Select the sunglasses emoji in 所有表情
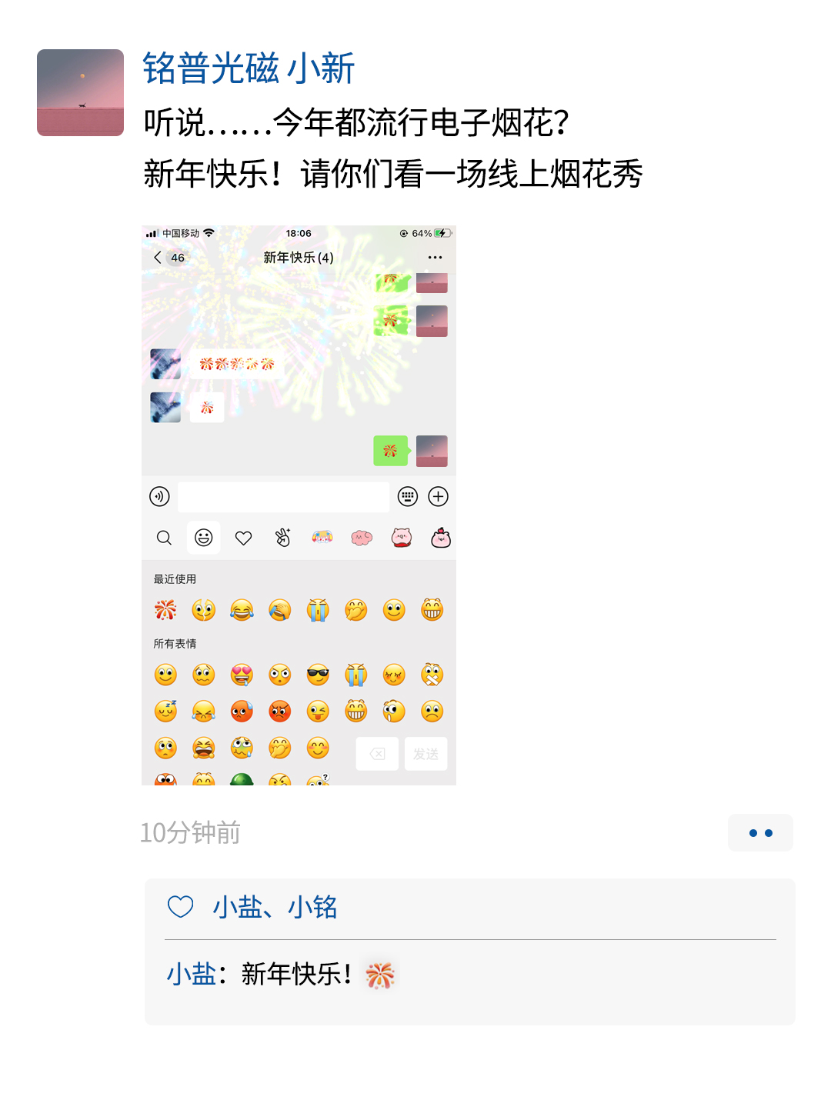The image size is (831, 1100). tap(318, 675)
